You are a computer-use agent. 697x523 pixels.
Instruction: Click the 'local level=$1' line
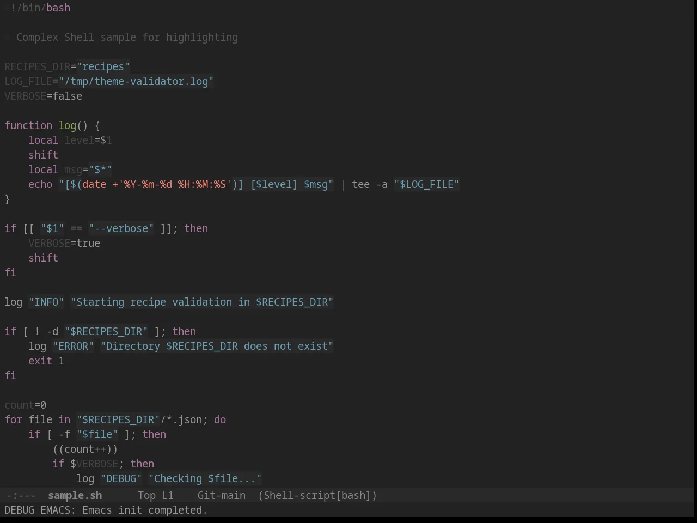point(70,140)
